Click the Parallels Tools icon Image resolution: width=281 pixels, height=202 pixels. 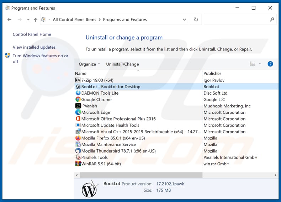pyautogui.click(x=78, y=158)
